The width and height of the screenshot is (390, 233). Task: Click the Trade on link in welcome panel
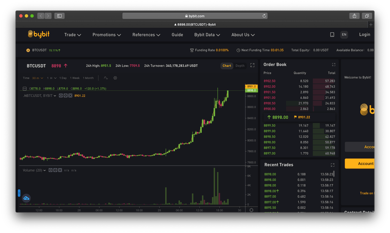pyautogui.click(x=367, y=193)
